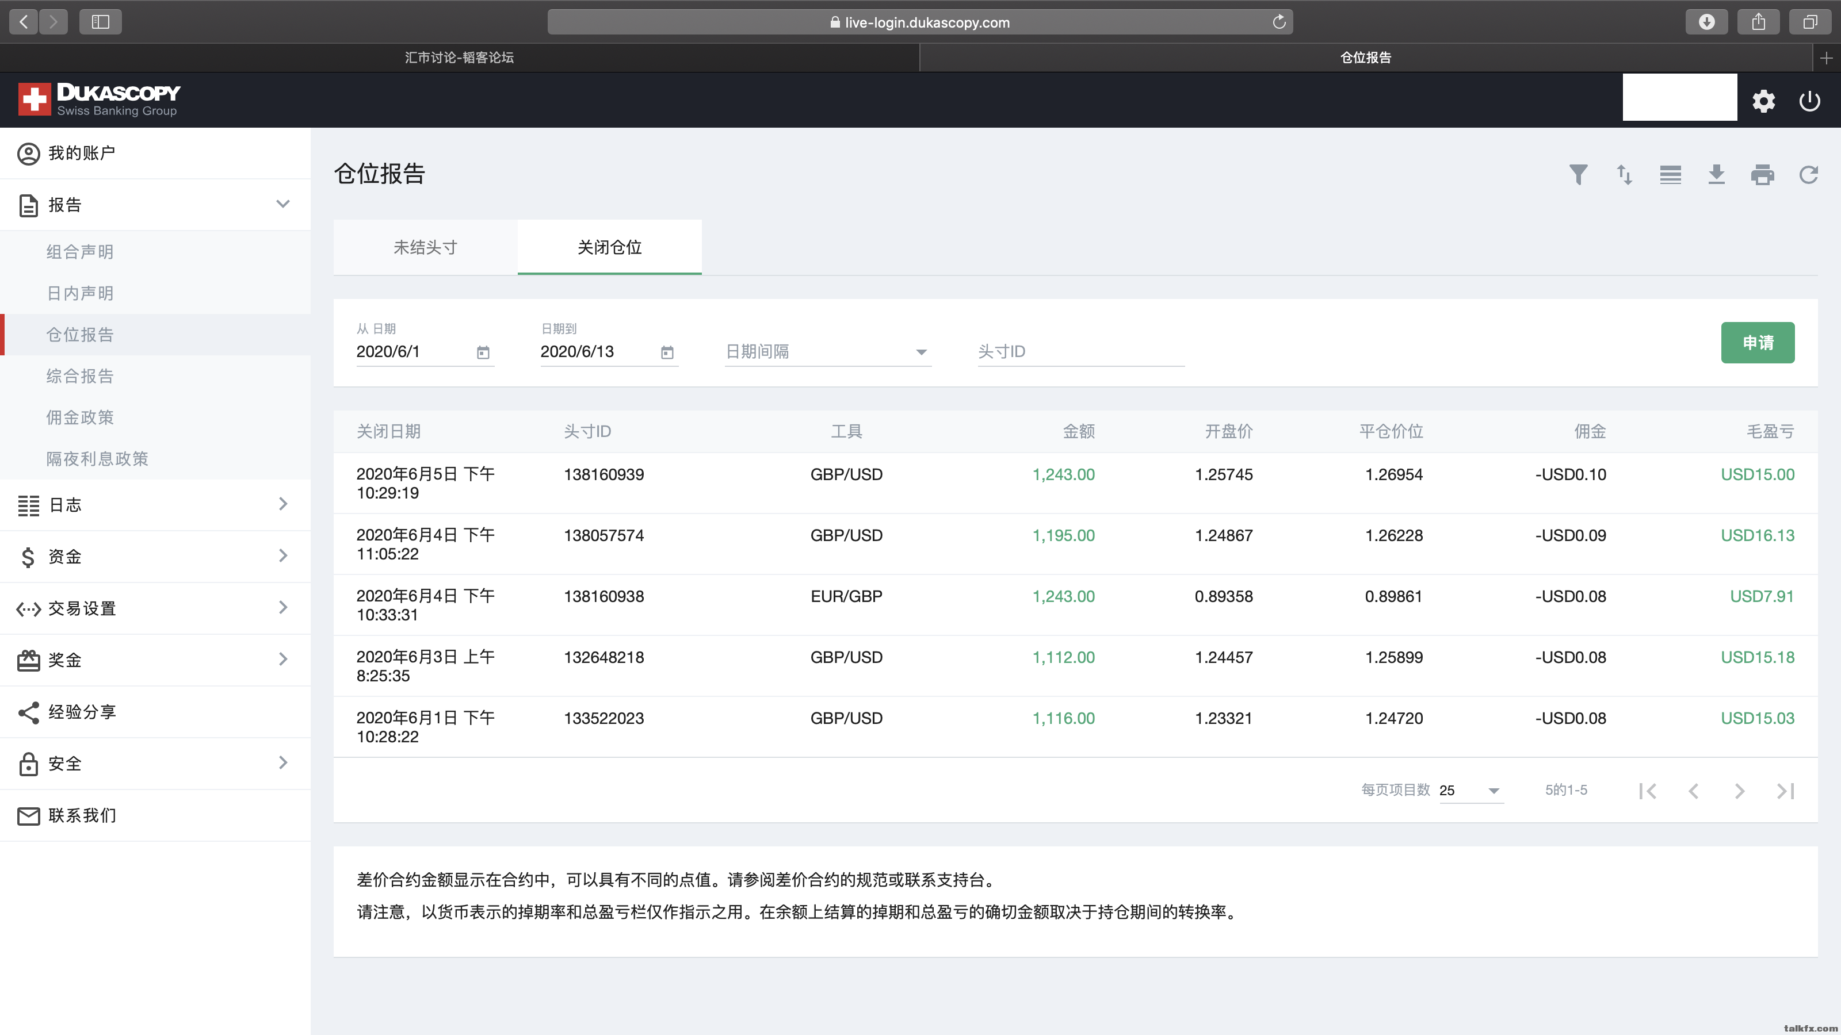This screenshot has width=1841, height=1035.
Task: Go to first page of results
Action: point(1647,791)
